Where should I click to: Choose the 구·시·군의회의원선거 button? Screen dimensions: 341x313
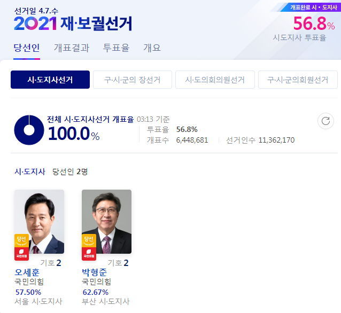(x=298, y=80)
